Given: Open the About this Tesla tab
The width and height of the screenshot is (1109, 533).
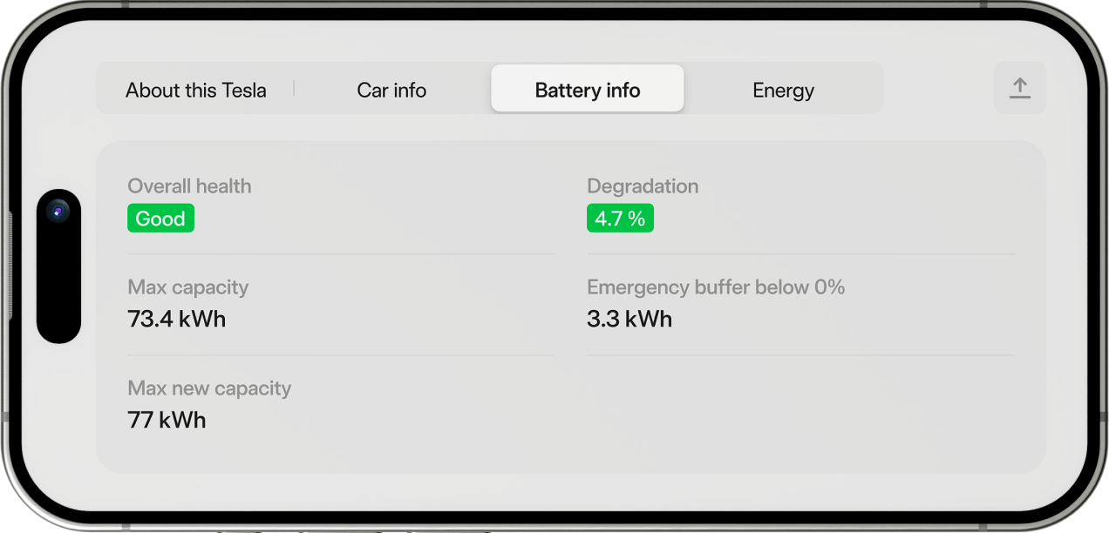Looking at the screenshot, I should click(x=196, y=90).
